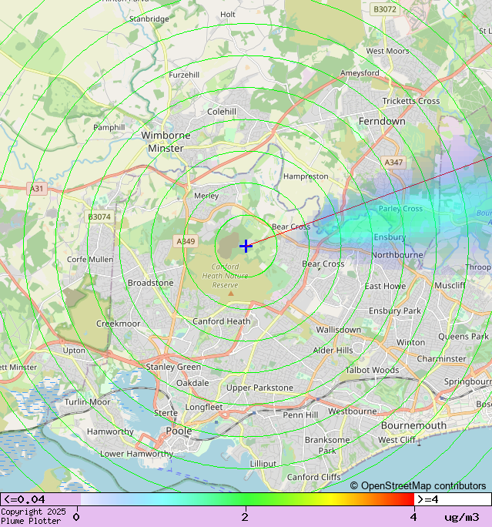The width and height of the screenshot is (492, 527).
Task: Click the 'Canford Cliffs' label
Action: click(313, 477)
